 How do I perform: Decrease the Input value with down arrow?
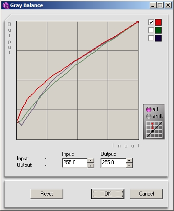pyautogui.click(x=91, y=166)
